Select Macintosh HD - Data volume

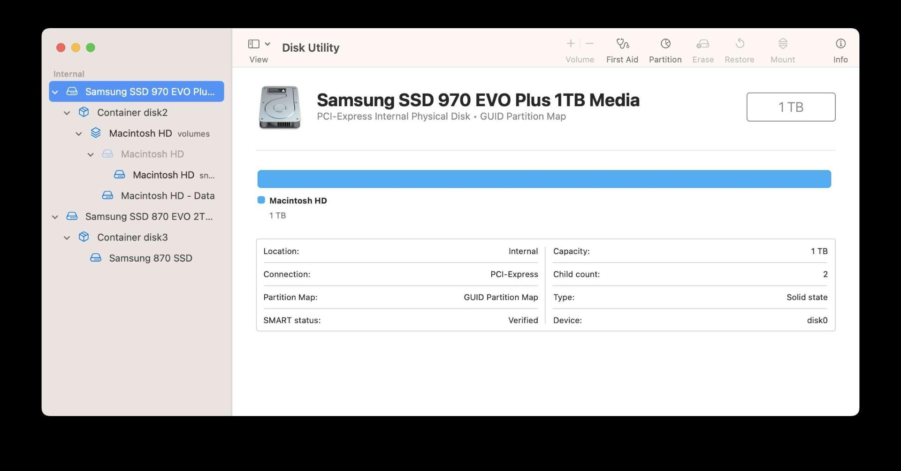coord(137,195)
